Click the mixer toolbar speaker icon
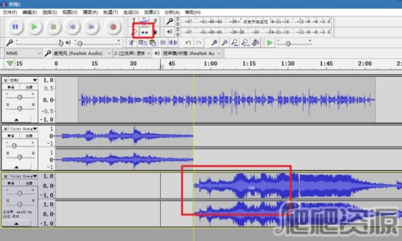The height and width of the screenshot is (241, 402). 68,43
